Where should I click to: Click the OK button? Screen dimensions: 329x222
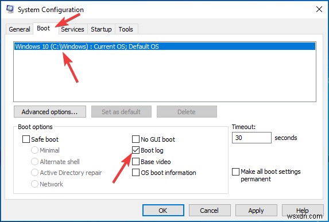click(x=163, y=211)
